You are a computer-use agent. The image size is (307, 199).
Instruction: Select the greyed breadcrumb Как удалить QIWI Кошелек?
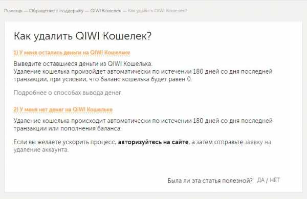pyautogui.click(x=158, y=11)
